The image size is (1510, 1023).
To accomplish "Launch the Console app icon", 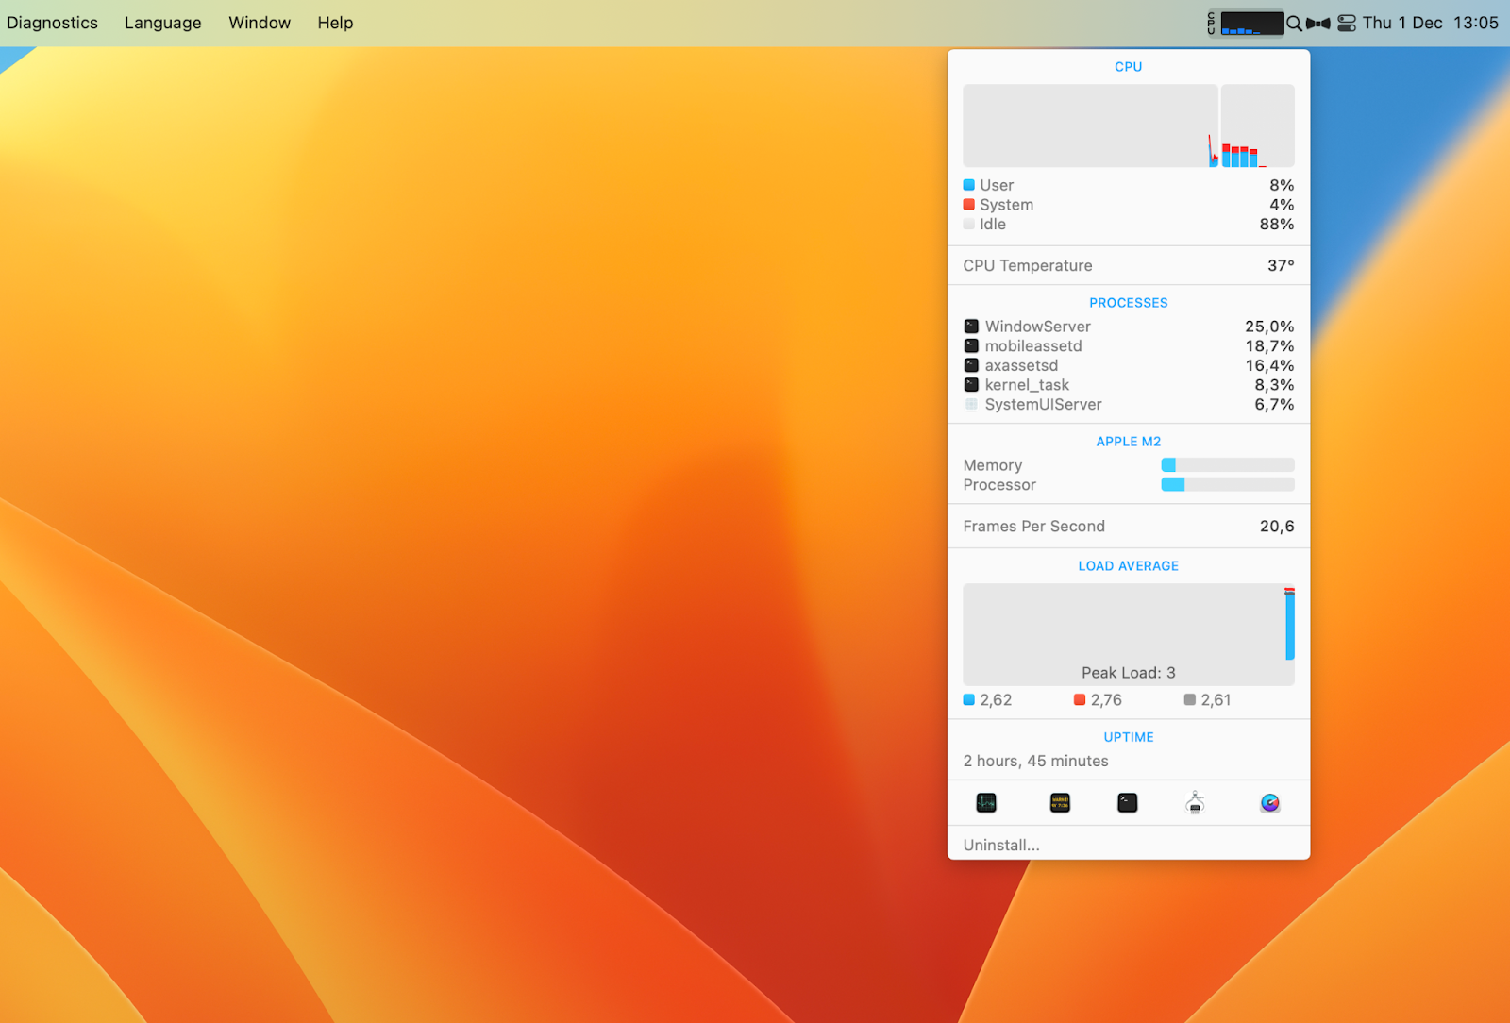I will tap(1060, 803).
